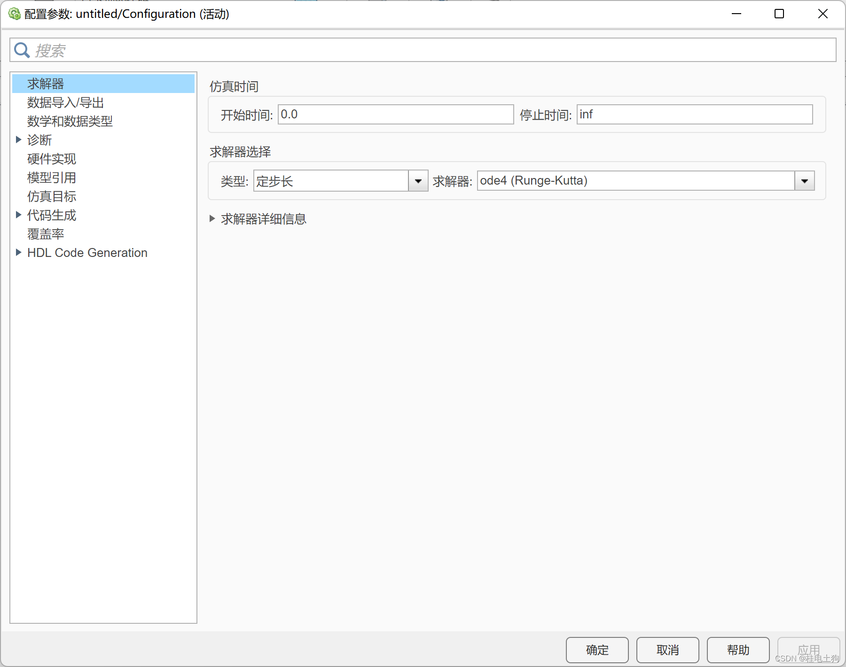Click the gear icon in the title bar
Screen dimensions: 846x667
(x=15, y=14)
